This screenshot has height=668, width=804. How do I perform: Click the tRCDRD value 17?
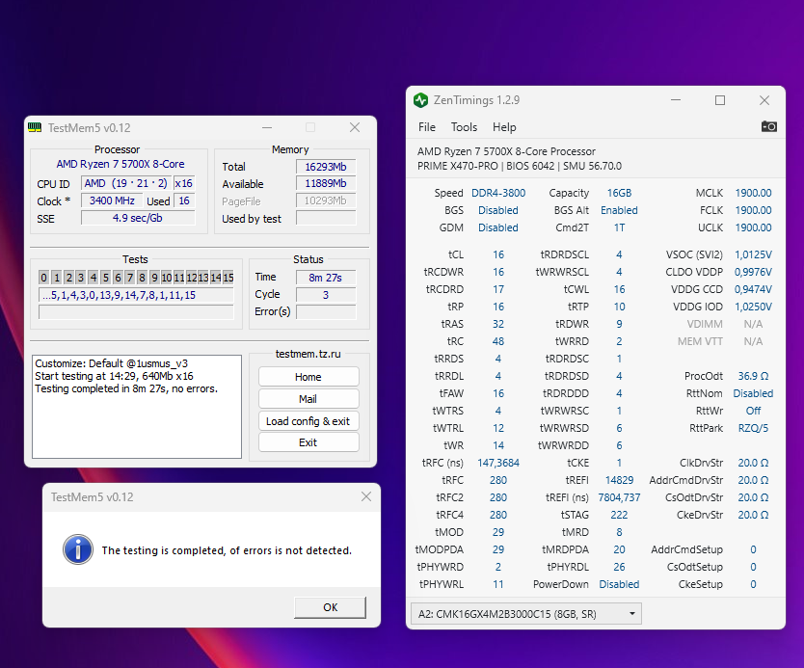coord(497,289)
